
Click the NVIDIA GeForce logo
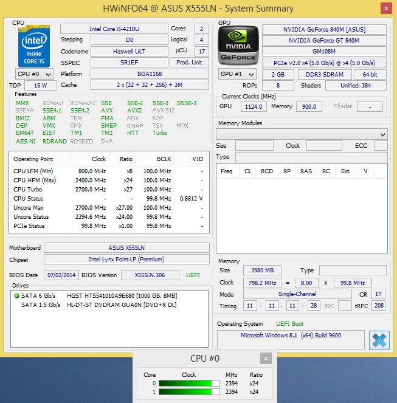pos(238,46)
